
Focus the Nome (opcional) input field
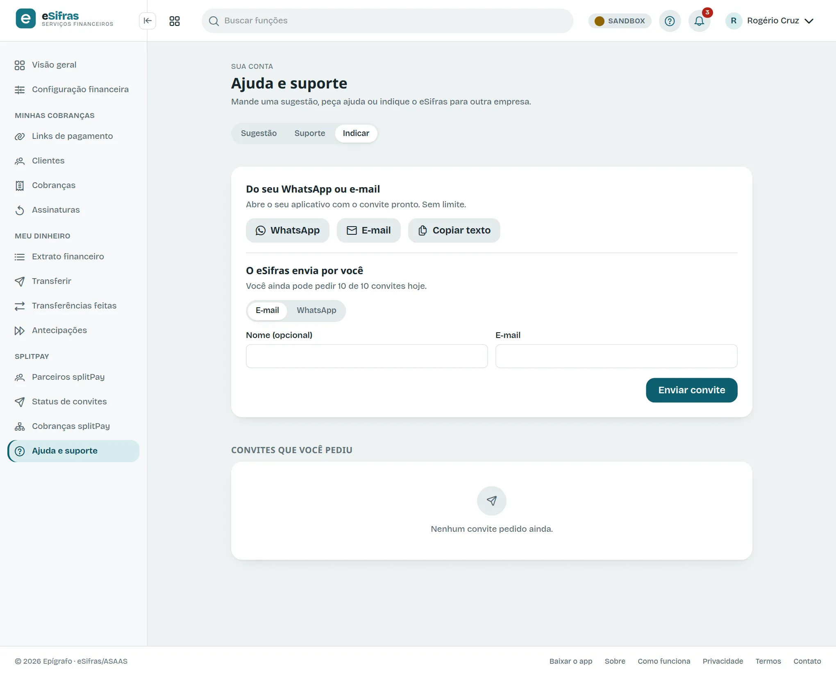tap(367, 356)
